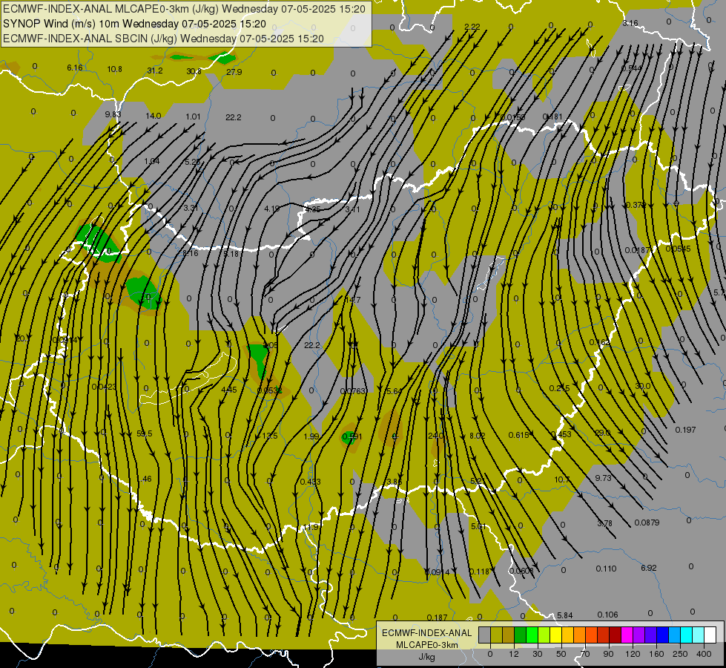Click the map value '0.0879'
This screenshot has width=726, height=668.
pyautogui.click(x=647, y=523)
